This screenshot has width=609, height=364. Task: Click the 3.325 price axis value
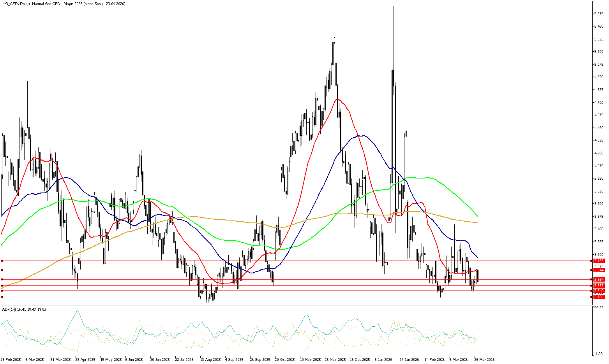point(599,242)
